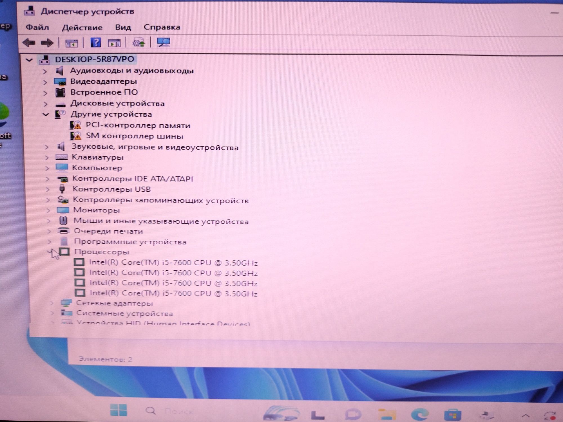
Task: Click the action pane toolbar icon
Action: (114, 43)
